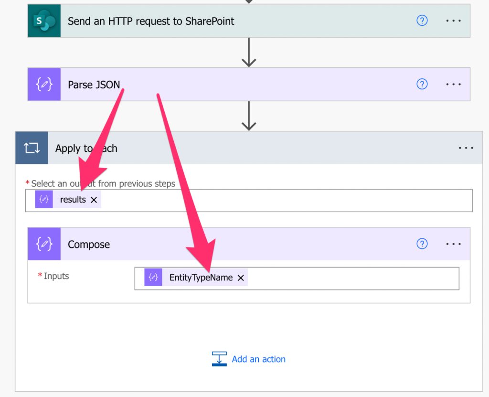This screenshot has height=397, width=489.
Task: Click the SharePoint connector icon
Action: tap(44, 21)
